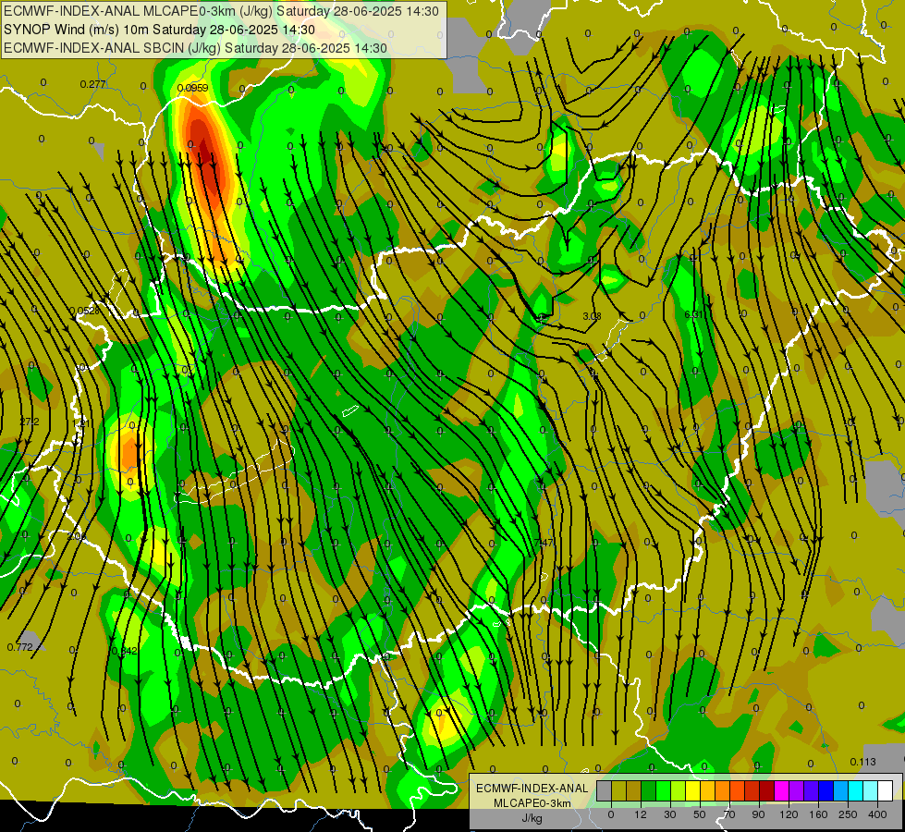Select the legend tick label 120
The height and width of the screenshot is (832, 905).
789,814
